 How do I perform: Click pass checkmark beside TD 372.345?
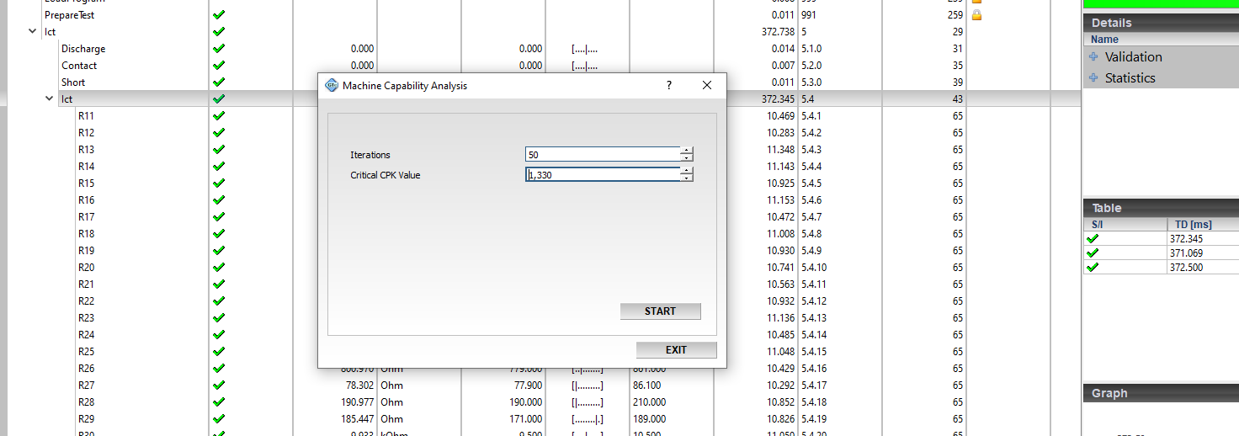[1093, 239]
